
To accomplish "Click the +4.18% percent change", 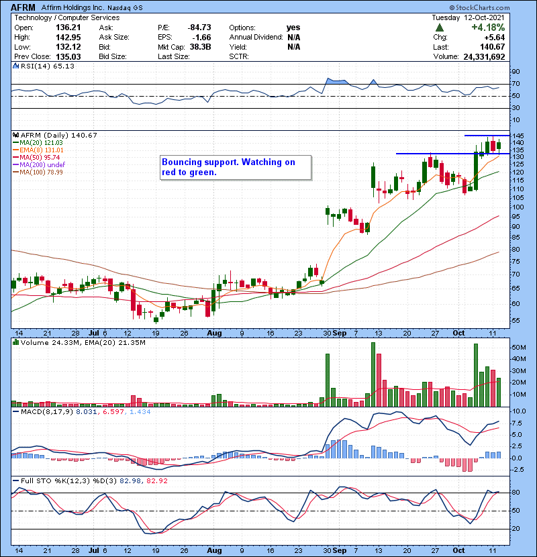I will click(488, 28).
